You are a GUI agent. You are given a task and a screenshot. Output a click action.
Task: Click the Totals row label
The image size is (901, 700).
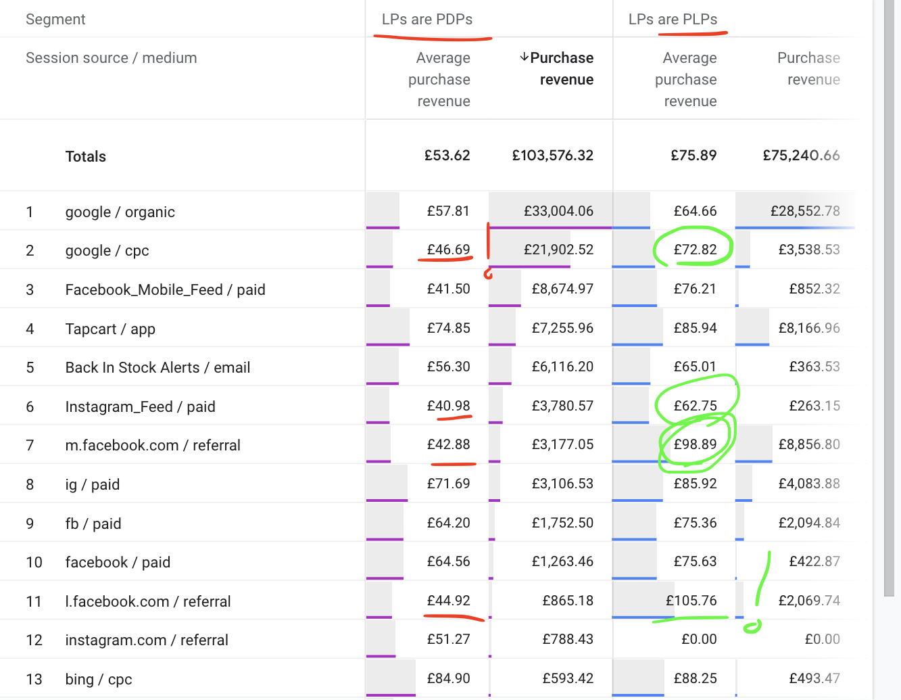coord(86,157)
